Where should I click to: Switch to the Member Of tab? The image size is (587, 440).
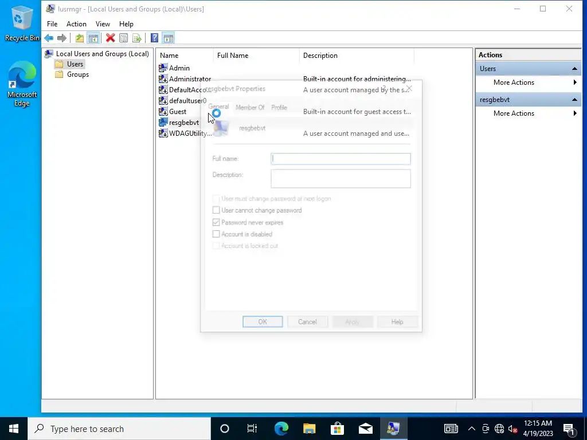click(x=250, y=107)
